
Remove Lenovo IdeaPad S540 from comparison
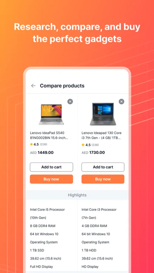70,102
